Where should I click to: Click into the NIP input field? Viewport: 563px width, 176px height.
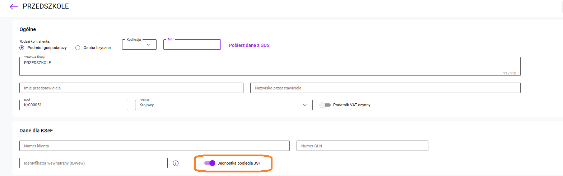[192, 45]
